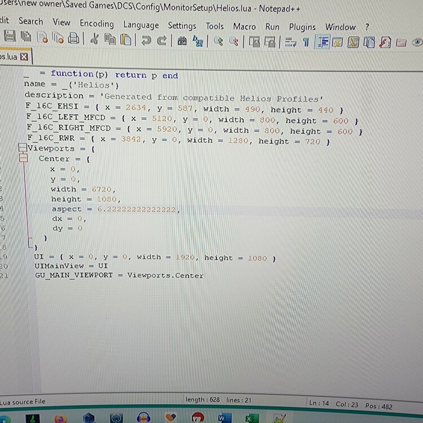This screenshot has height=423, width=423.
Task: Open the Run menu
Action: tap(272, 27)
